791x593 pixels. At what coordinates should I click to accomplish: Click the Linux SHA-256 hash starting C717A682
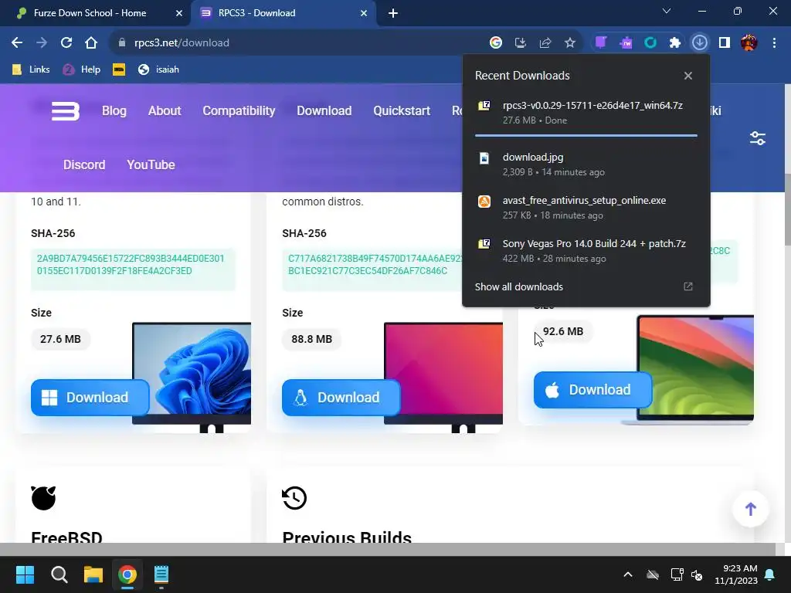click(x=373, y=265)
